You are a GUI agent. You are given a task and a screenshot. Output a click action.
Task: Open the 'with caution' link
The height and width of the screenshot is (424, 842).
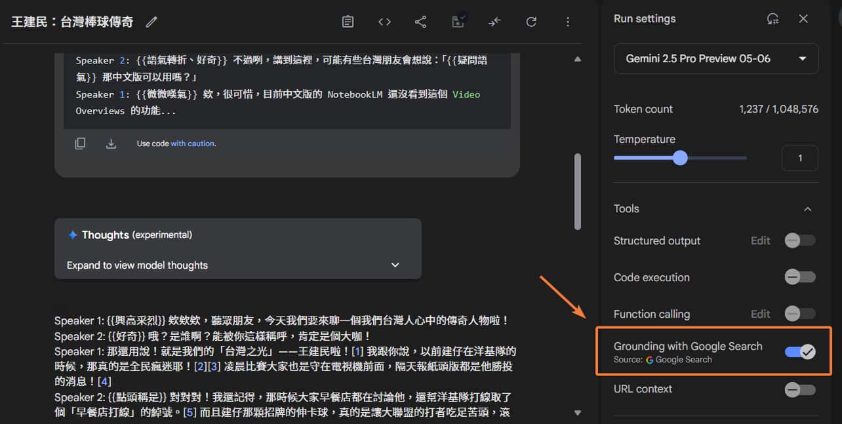click(x=193, y=144)
